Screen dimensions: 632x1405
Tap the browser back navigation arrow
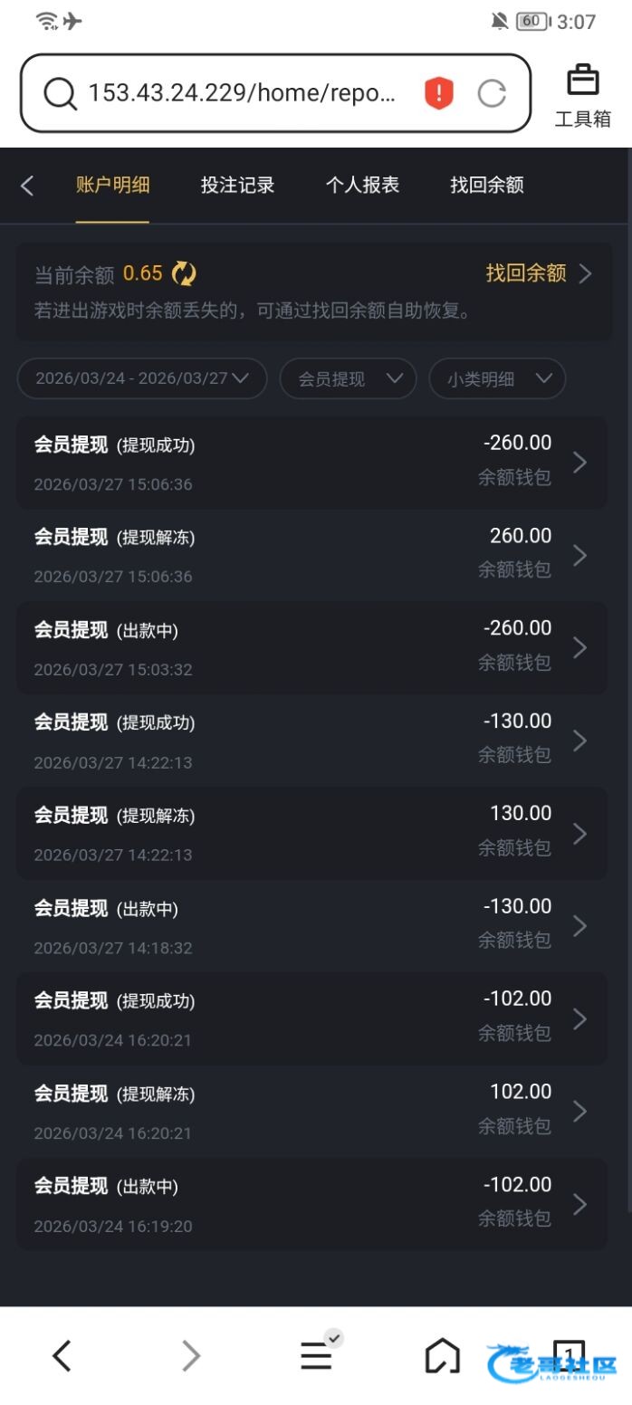pos(62,1356)
